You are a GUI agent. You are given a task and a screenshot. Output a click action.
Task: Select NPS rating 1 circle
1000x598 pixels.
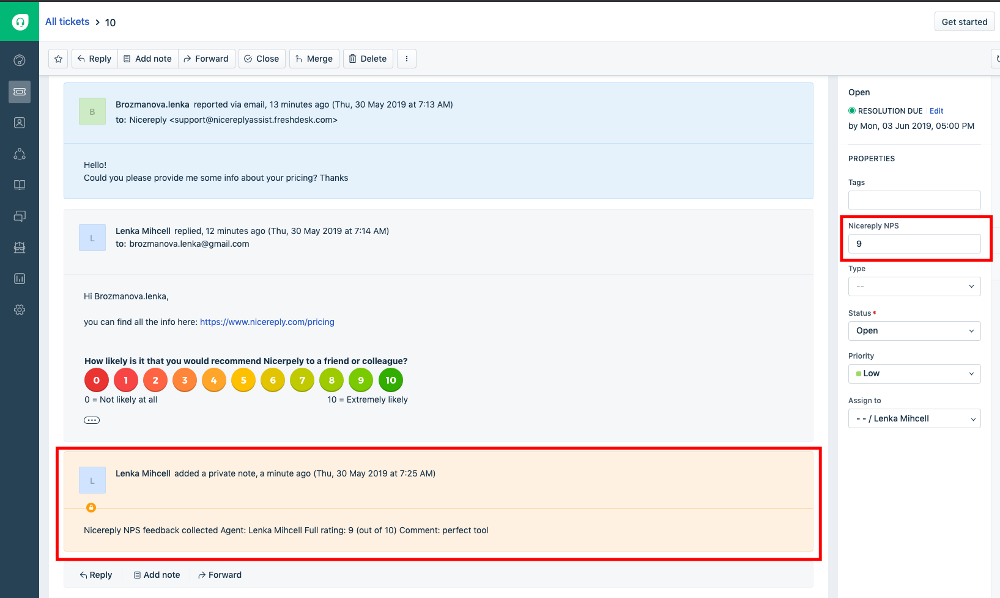click(126, 380)
